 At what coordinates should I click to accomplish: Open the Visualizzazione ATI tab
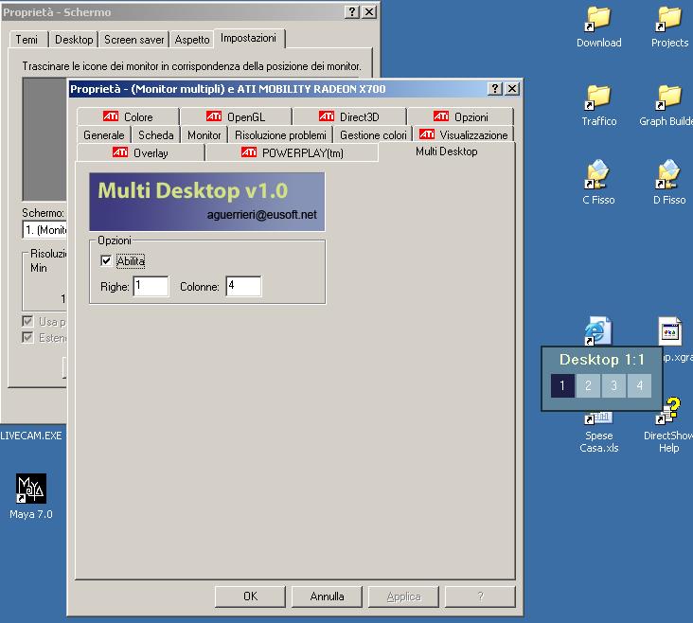pyautogui.click(x=464, y=134)
